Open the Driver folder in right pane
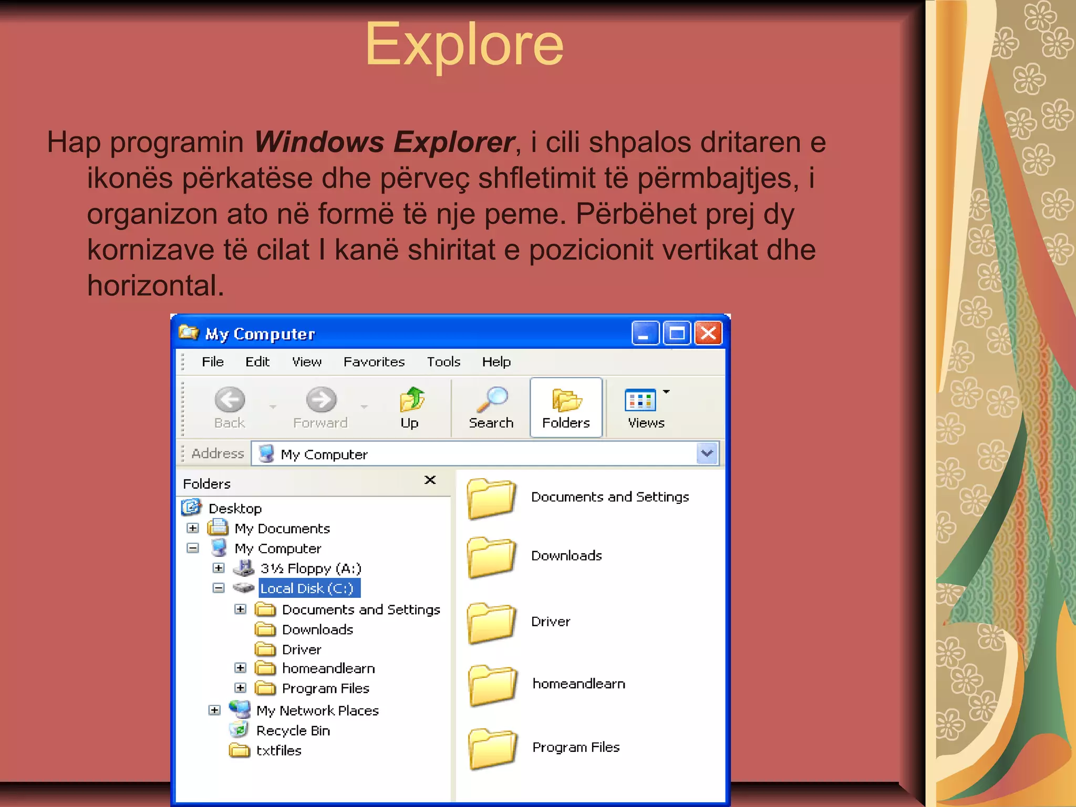The height and width of the screenshot is (807, 1076). (492, 623)
